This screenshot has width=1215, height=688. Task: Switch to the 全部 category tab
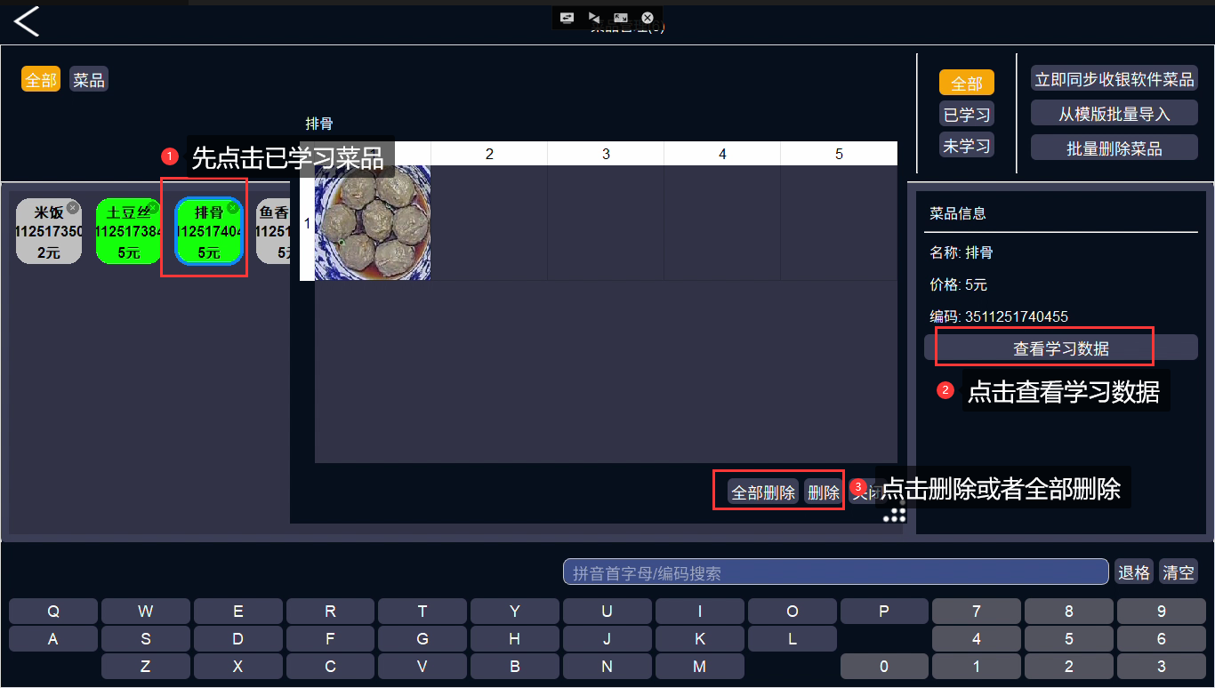tap(41, 80)
